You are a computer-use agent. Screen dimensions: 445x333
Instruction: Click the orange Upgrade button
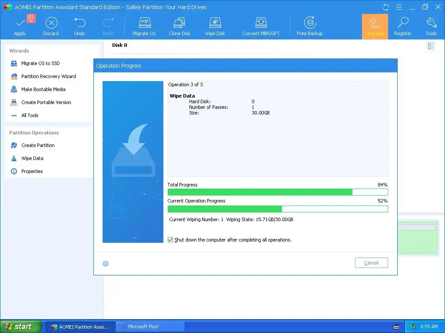coord(375,26)
